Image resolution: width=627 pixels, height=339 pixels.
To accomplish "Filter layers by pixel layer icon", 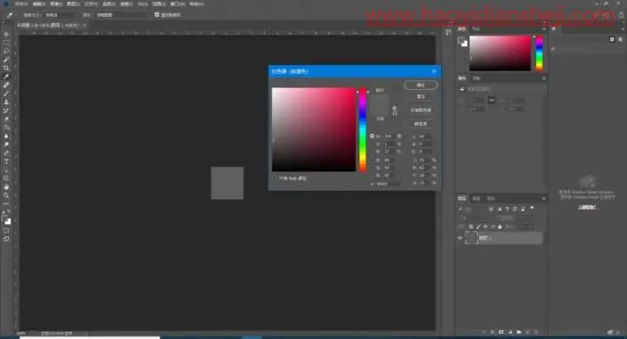I will tap(492, 209).
